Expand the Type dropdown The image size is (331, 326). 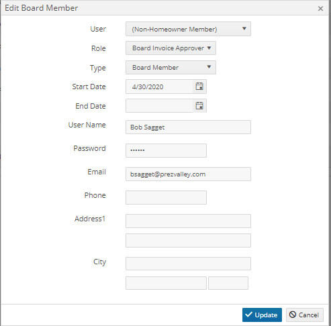171,67
